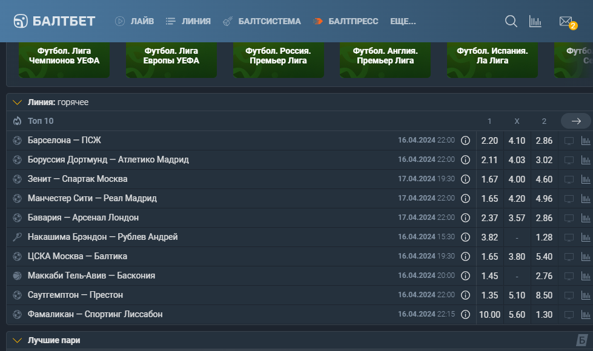Viewport: 593px width, 351px height.
Task: Open match Накашима Брэндон — Рублев Андрей
Action: pyautogui.click(x=102, y=237)
